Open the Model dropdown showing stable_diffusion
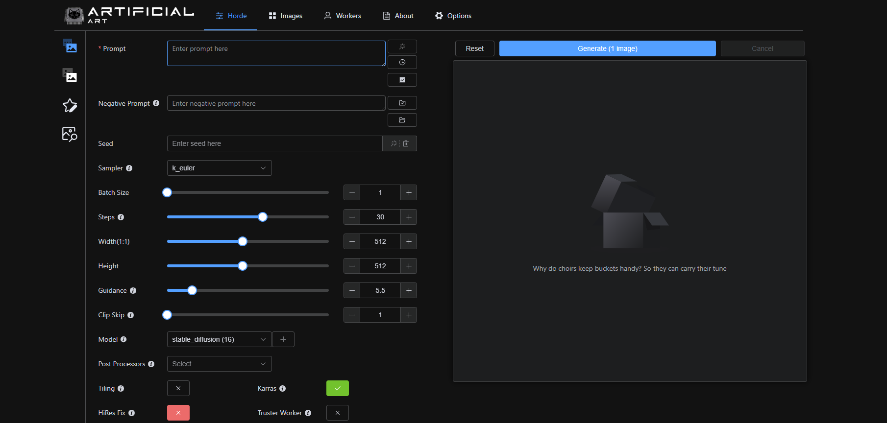 pos(220,339)
